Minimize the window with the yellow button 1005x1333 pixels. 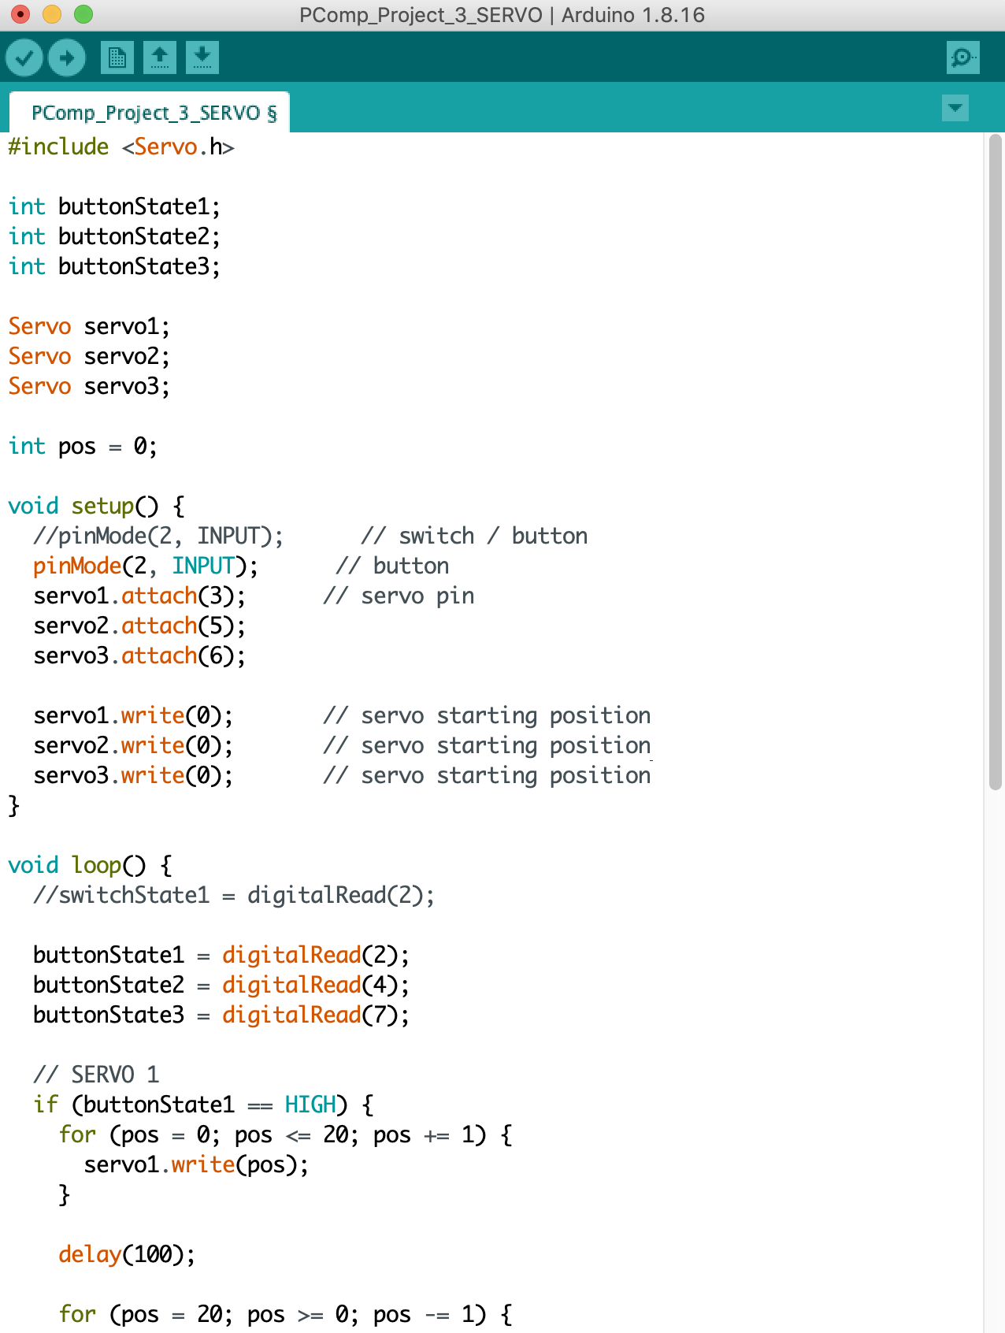point(52,14)
